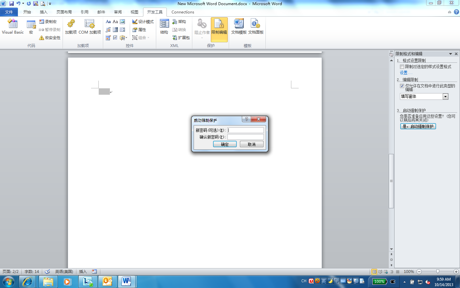The height and width of the screenshot is (288, 460).
Task: Insert a check box content control
Action: (115, 37)
